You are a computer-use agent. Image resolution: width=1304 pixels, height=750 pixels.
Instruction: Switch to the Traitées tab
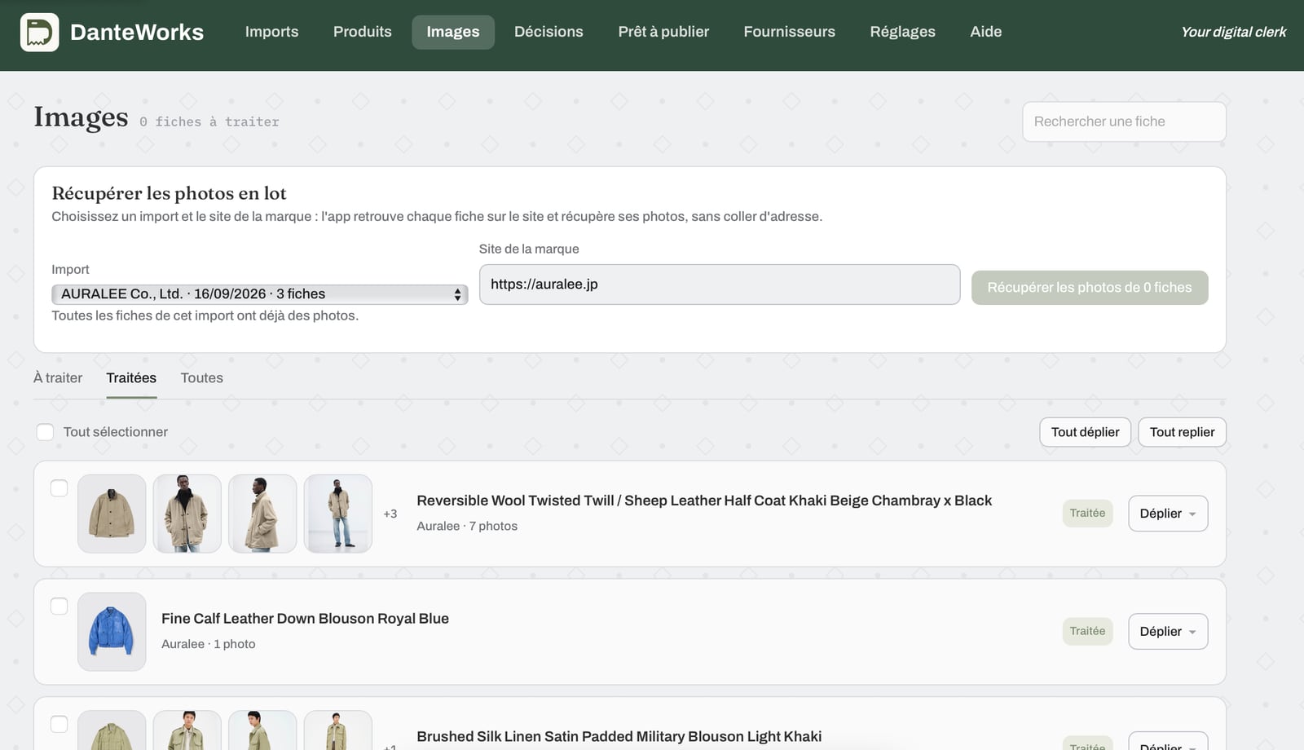click(131, 378)
